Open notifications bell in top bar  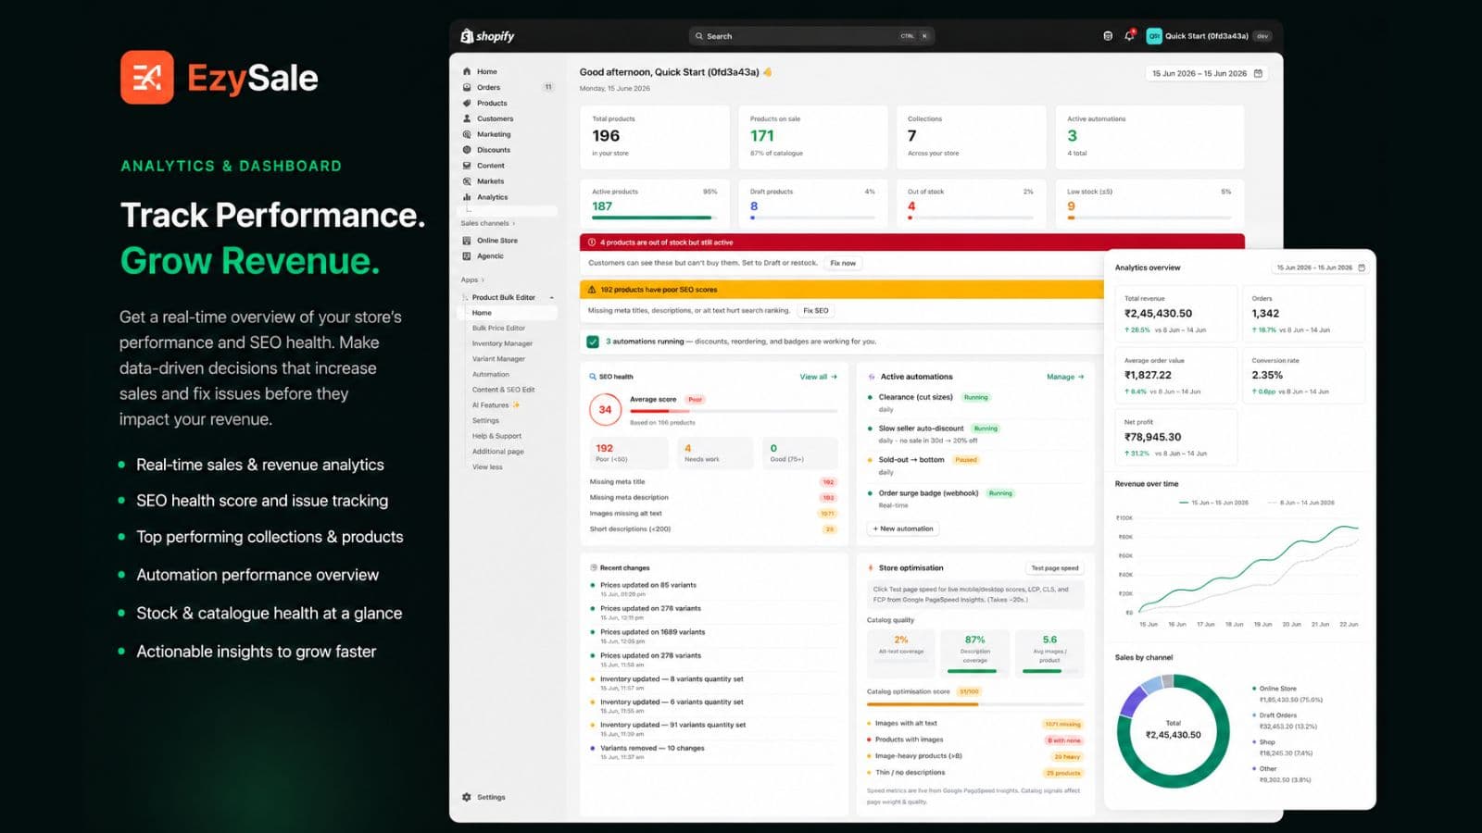(x=1129, y=36)
